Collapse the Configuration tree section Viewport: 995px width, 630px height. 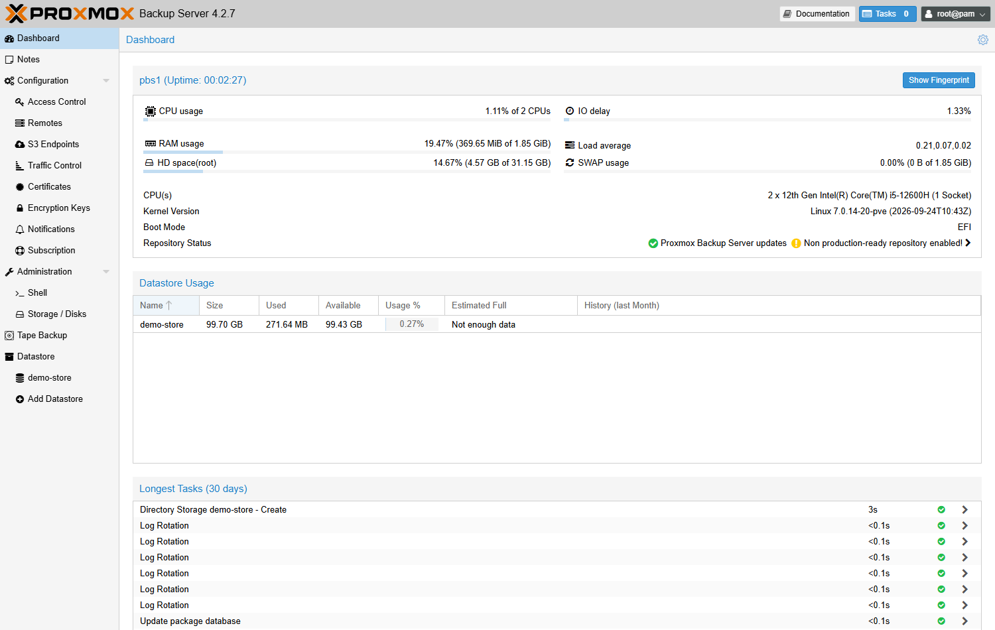106,81
